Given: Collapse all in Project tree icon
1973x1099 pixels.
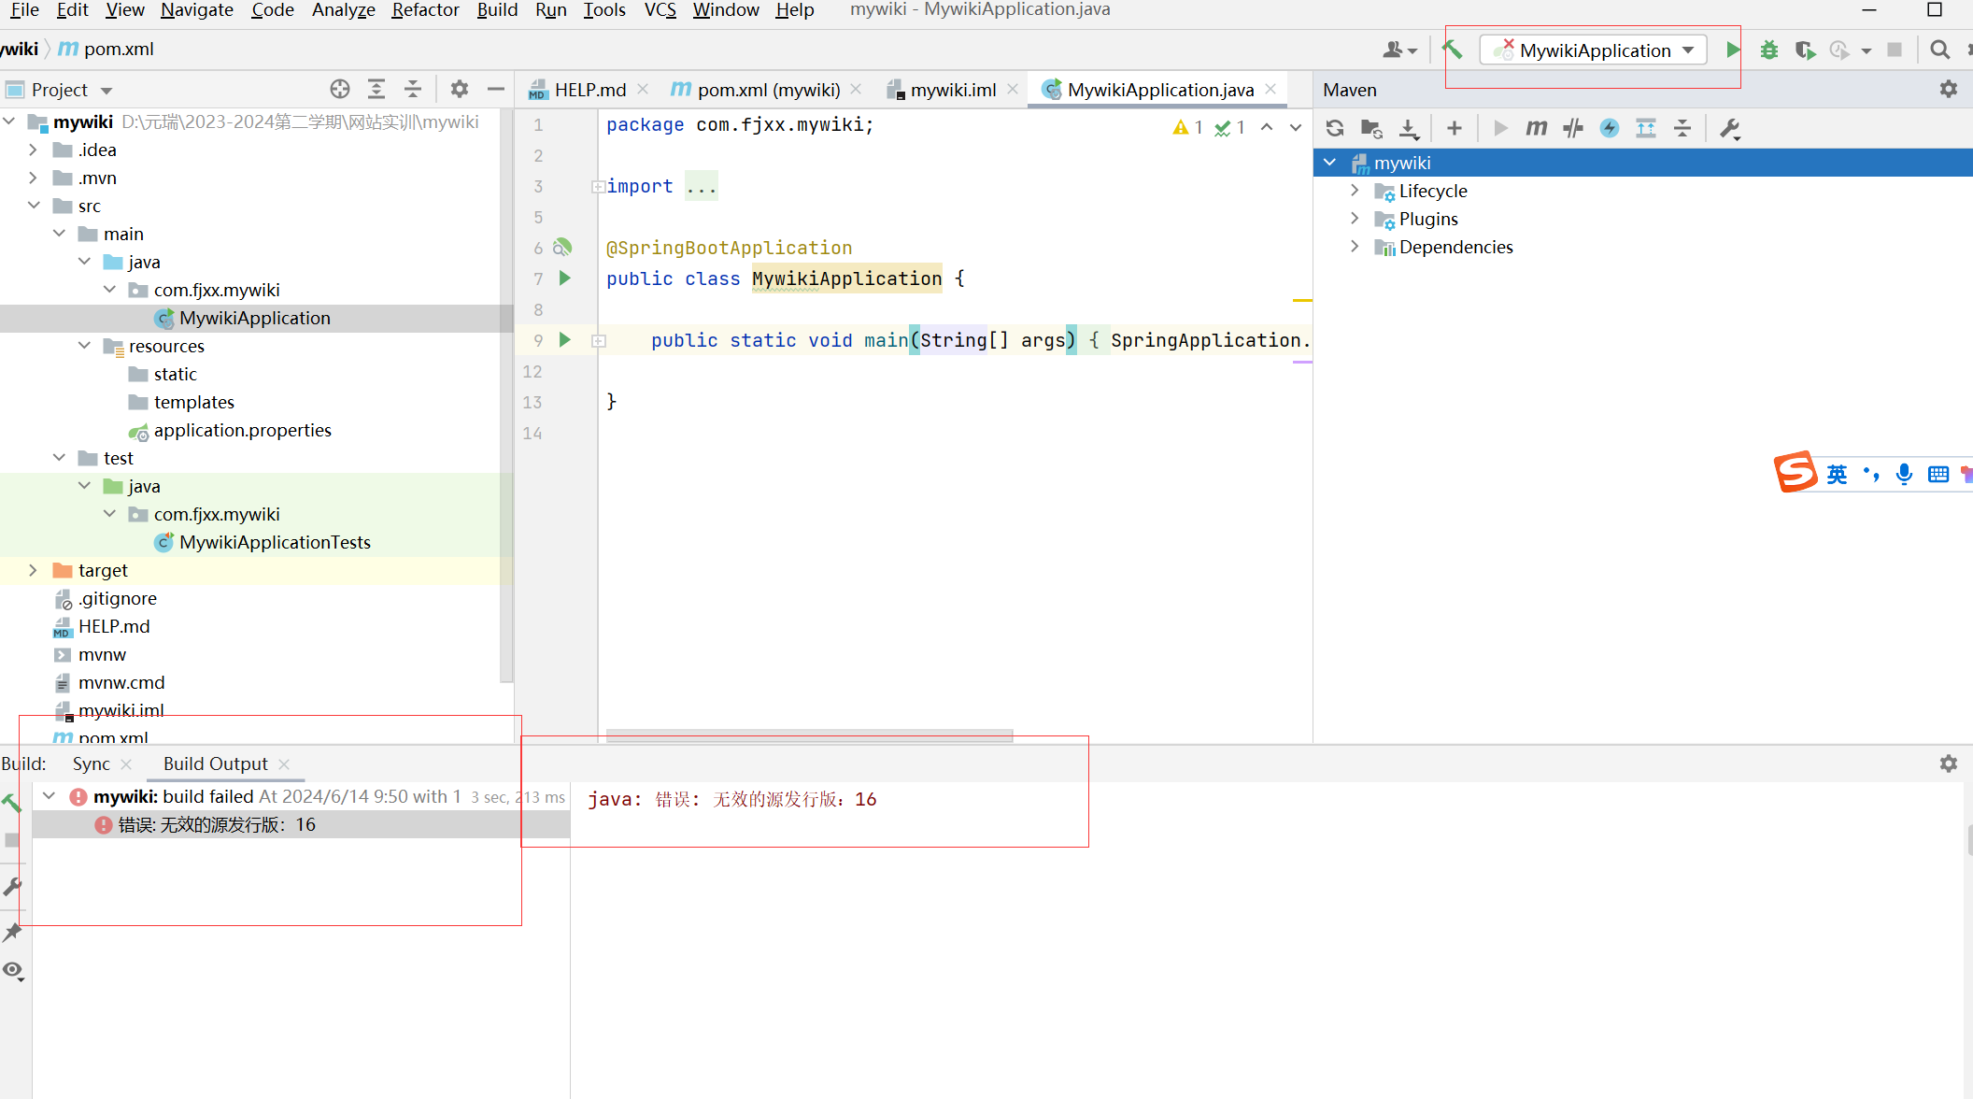Looking at the screenshot, I should coord(412,89).
